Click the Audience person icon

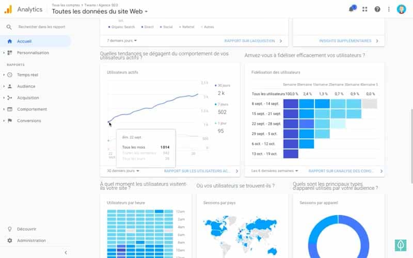[x=10, y=86]
